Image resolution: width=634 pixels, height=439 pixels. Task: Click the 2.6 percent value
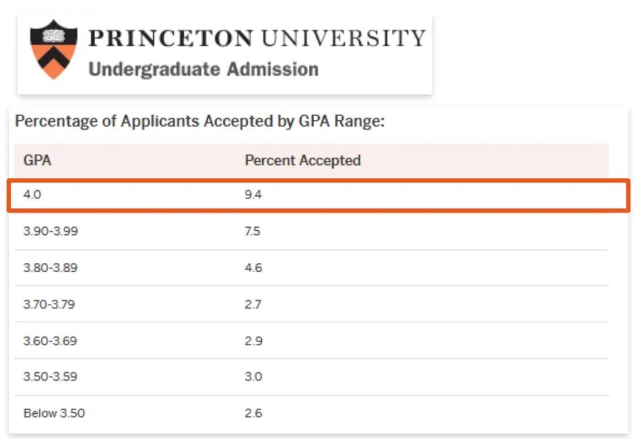[x=253, y=413]
